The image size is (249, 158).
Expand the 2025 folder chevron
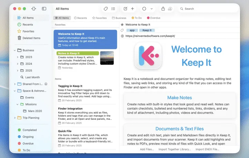pos(18,71)
